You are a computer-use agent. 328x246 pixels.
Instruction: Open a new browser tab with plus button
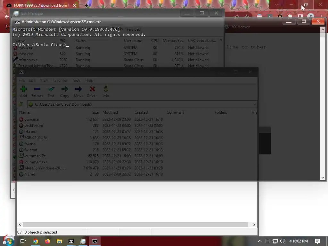coord(86,5)
